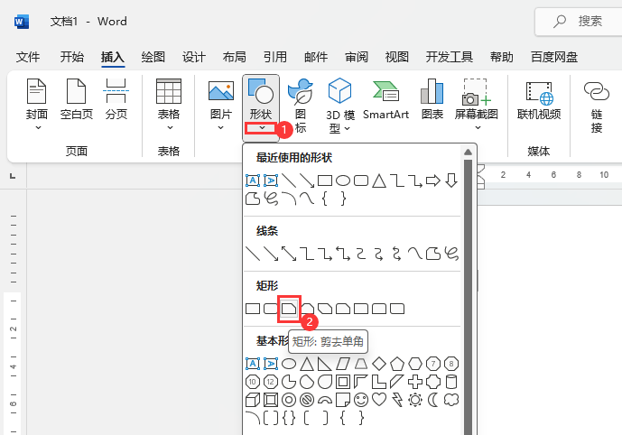Click the 搜索 search box

(x=579, y=22)
